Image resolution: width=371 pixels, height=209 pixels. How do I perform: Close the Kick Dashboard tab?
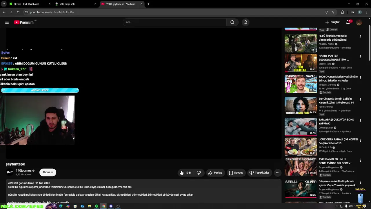pyautogui.click(x=49, y=4)
